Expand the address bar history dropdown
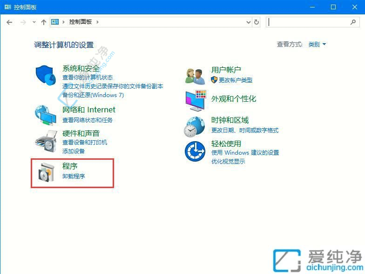The image size is (365, 274). click(x=249, y=22)
